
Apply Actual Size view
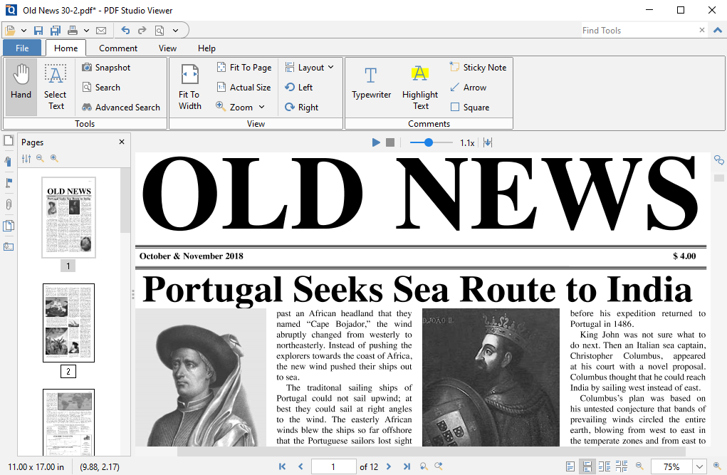(244, 87)
